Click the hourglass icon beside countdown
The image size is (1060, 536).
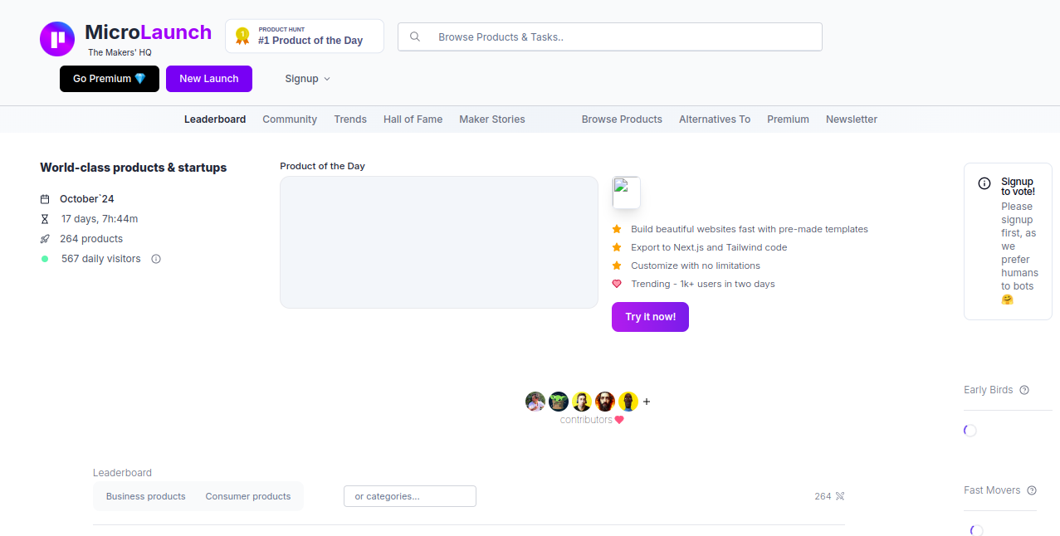[x=45, y=219]
